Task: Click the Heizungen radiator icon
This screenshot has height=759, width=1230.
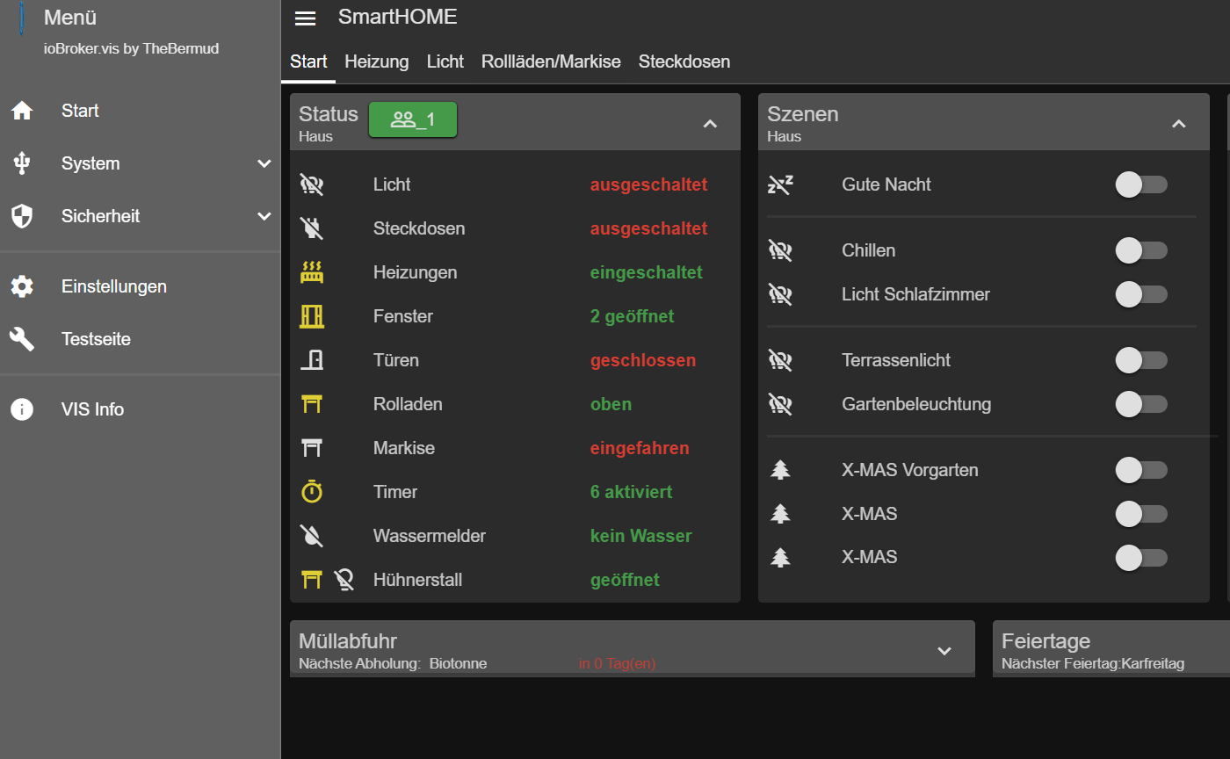Action: tap(312, 272)
